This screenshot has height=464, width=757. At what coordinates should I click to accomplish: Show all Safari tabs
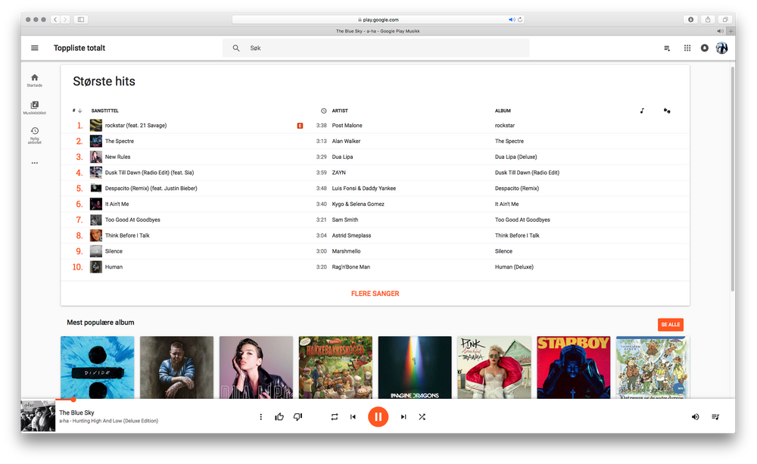tap(725, 20)
